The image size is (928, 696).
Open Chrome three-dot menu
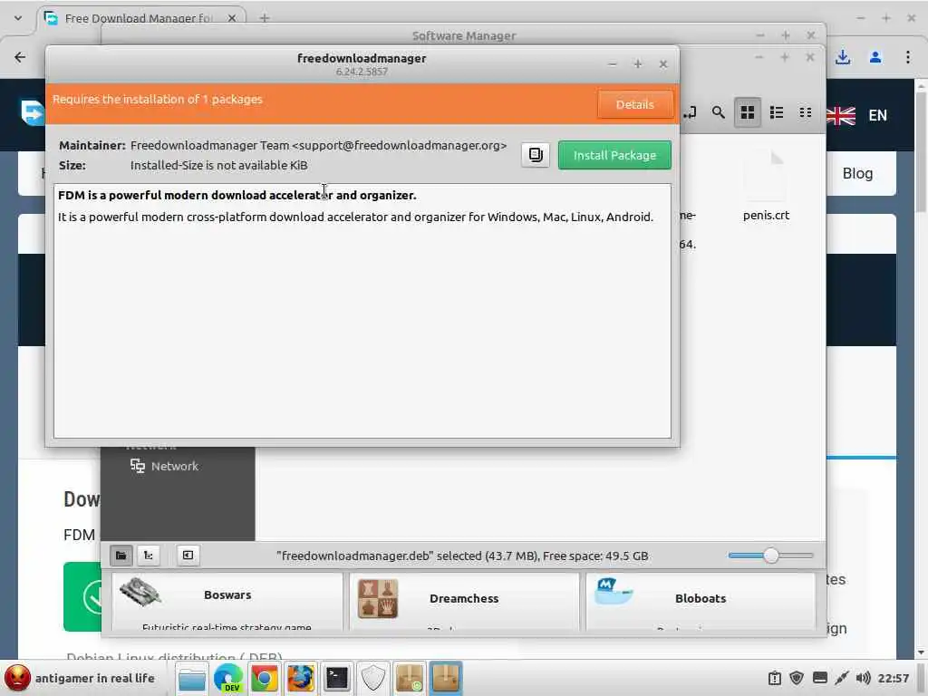pos(908,57)
